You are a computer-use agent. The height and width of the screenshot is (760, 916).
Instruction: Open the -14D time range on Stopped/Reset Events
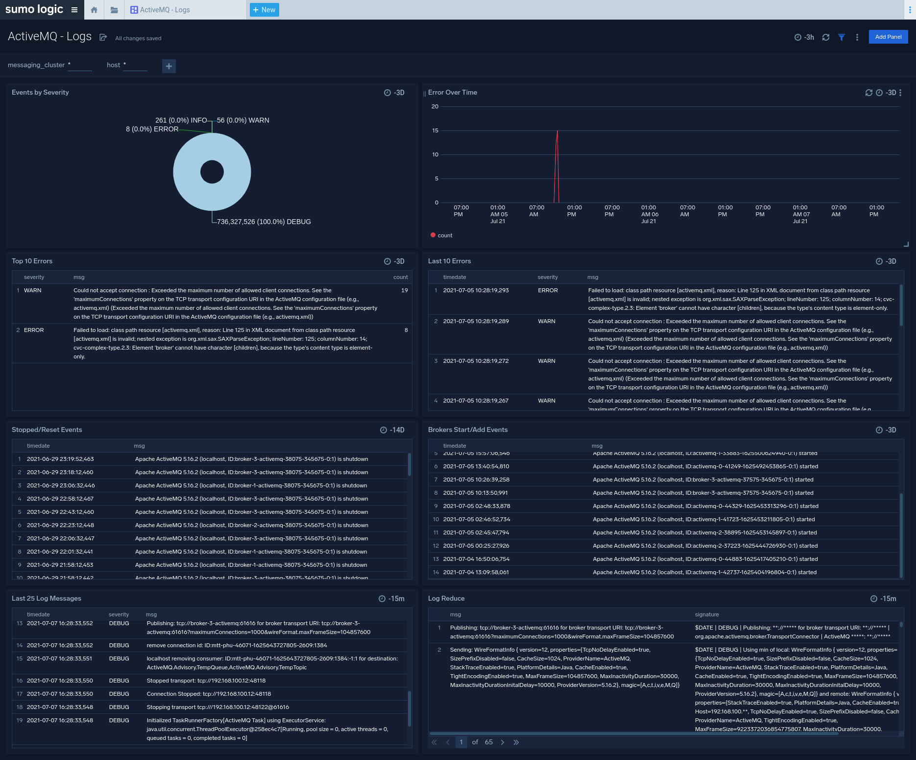coord(393,430)
